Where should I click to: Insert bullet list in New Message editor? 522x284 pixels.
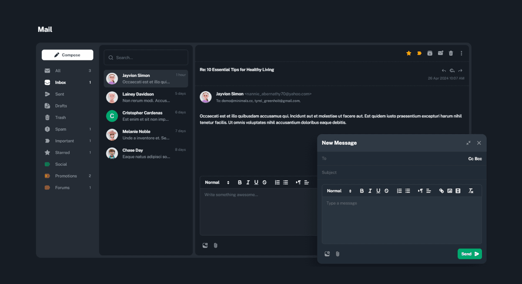coord(407,191)
